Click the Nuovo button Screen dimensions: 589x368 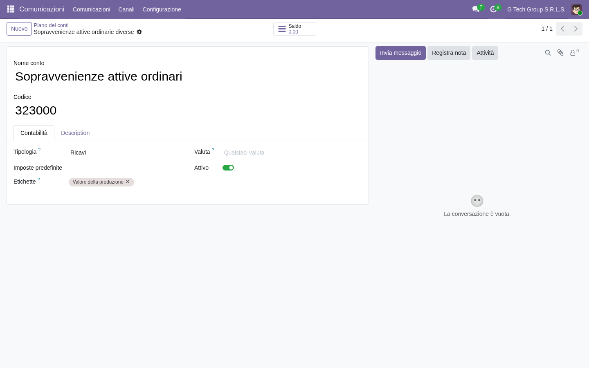pos(19,29)
